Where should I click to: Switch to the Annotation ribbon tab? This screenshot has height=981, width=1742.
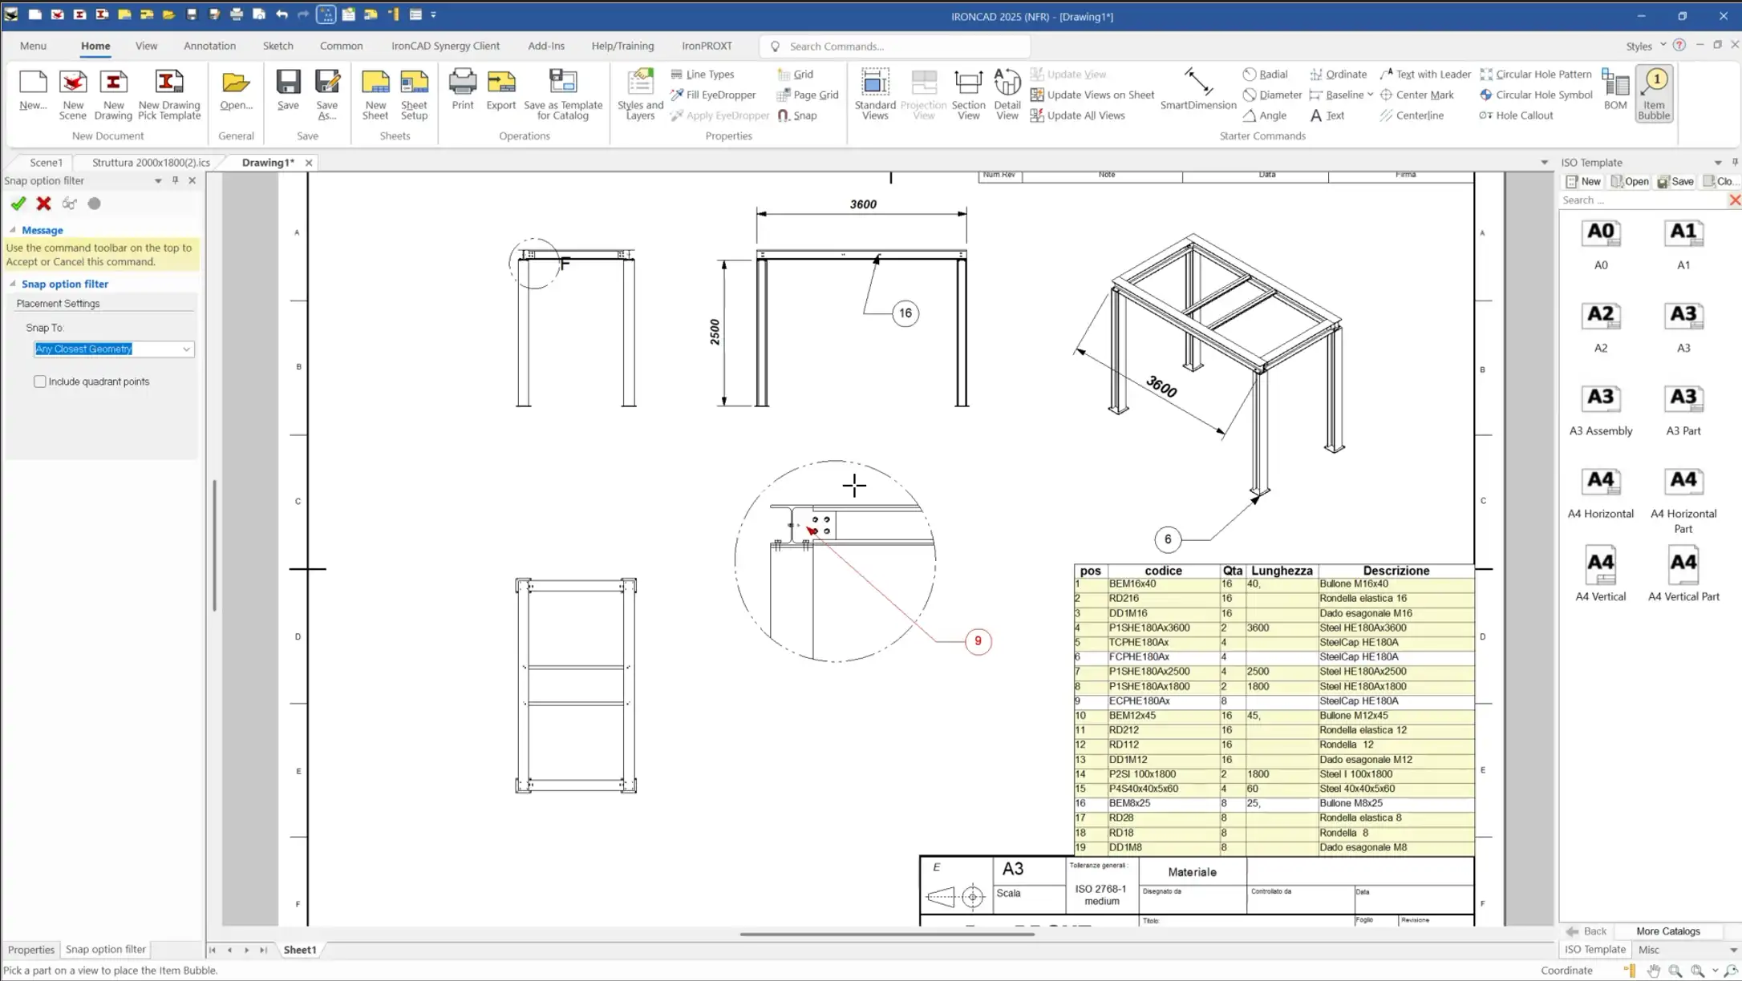click(x=209, y=46)
